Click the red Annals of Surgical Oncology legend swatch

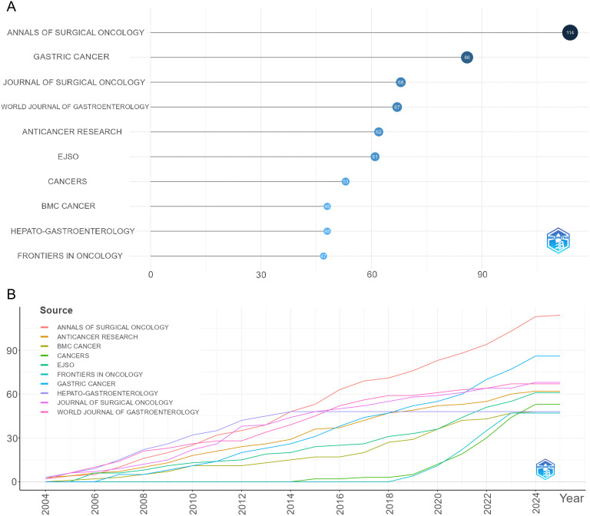[45, 328]
